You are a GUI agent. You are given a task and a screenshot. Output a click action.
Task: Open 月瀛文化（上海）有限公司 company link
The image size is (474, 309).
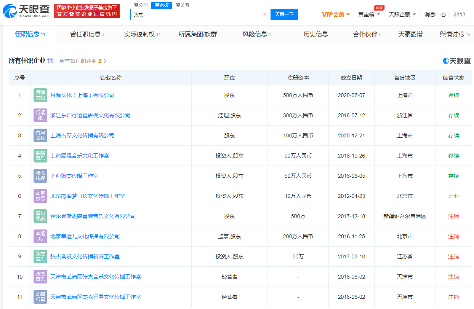click(x=82, y=95)
